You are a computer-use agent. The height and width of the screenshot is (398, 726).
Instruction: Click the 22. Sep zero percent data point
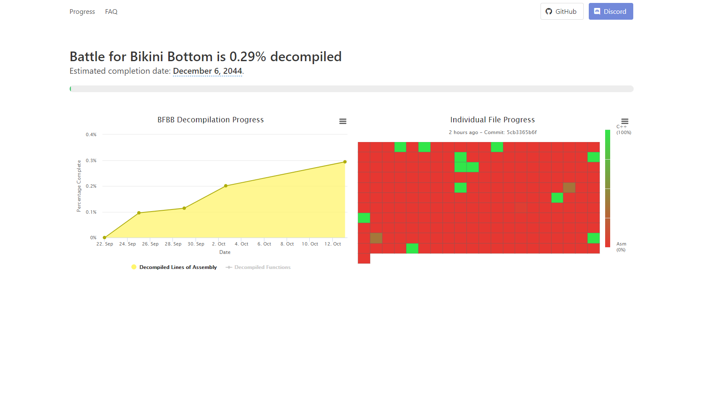pyautogui.click(x=104, y=238)
